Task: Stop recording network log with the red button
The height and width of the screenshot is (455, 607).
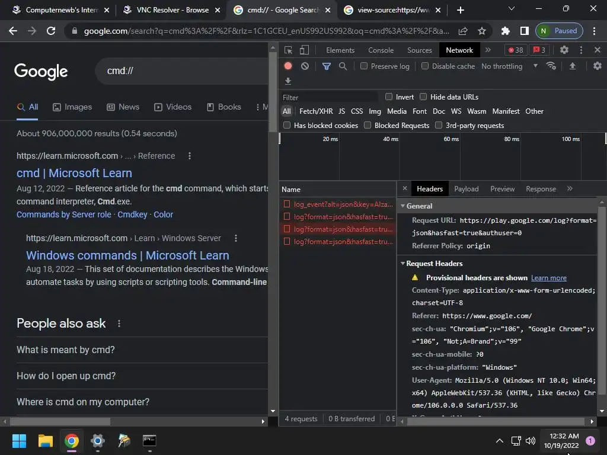Action: [288, 66]
